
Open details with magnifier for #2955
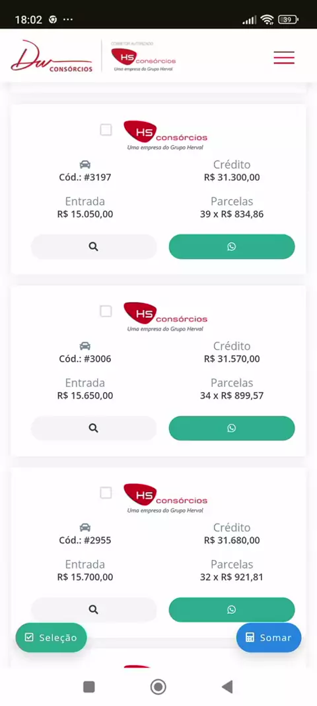click(94, 610)
